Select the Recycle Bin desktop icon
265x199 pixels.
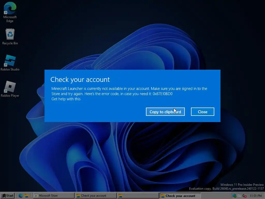(10, 37)
